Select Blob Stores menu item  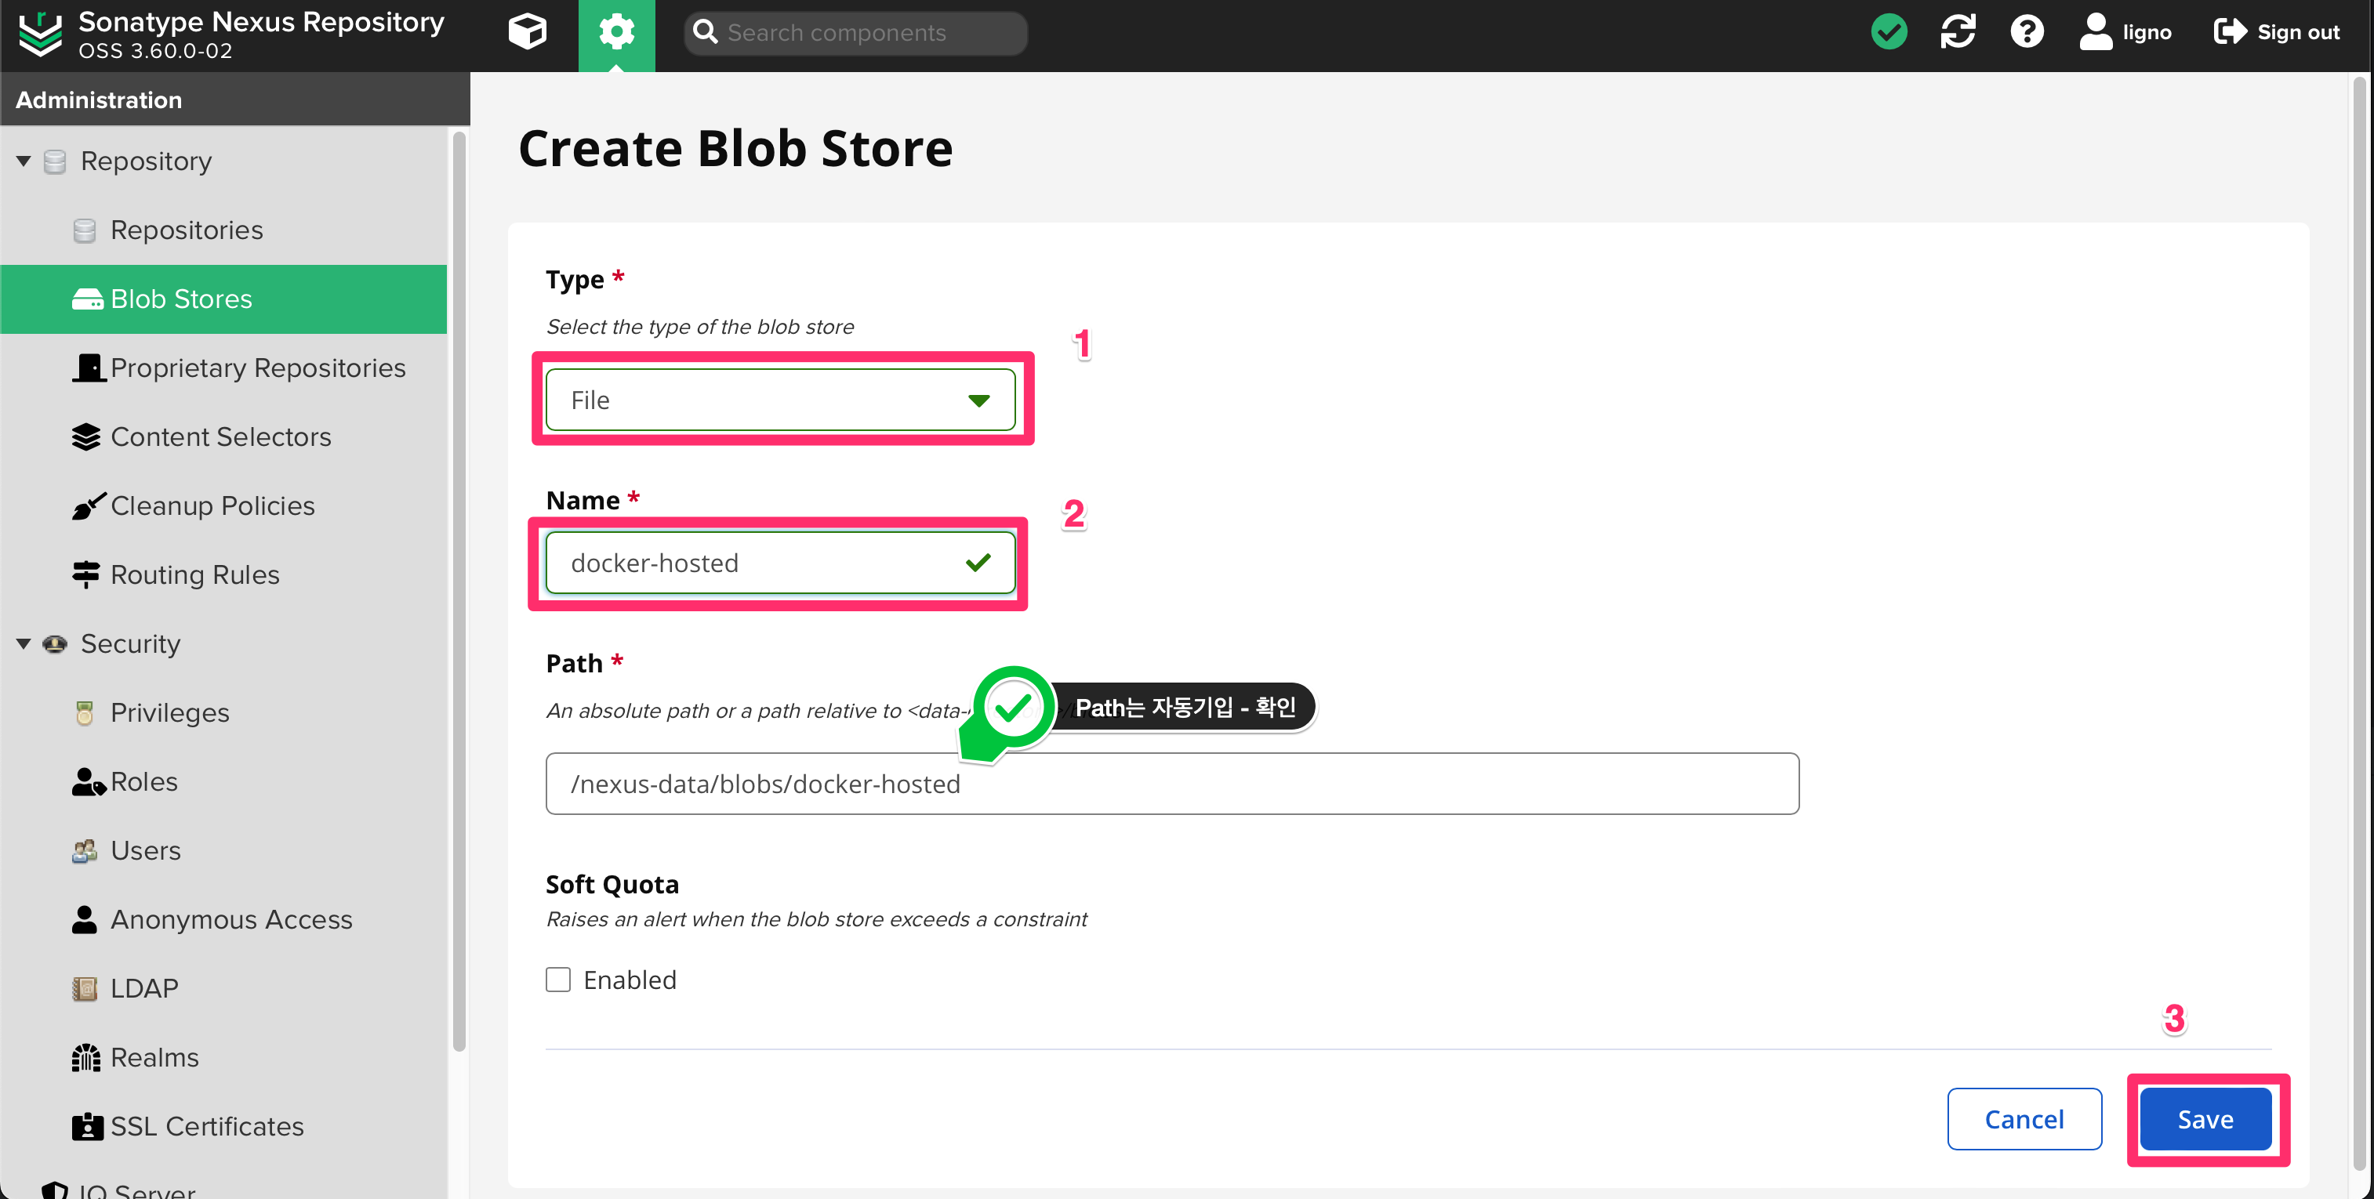click(180, 299)
